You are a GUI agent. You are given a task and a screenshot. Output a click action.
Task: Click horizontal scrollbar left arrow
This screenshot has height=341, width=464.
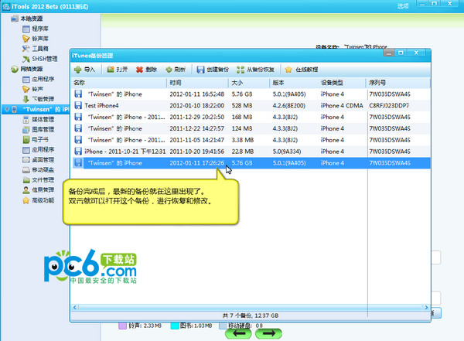(75, 307)
